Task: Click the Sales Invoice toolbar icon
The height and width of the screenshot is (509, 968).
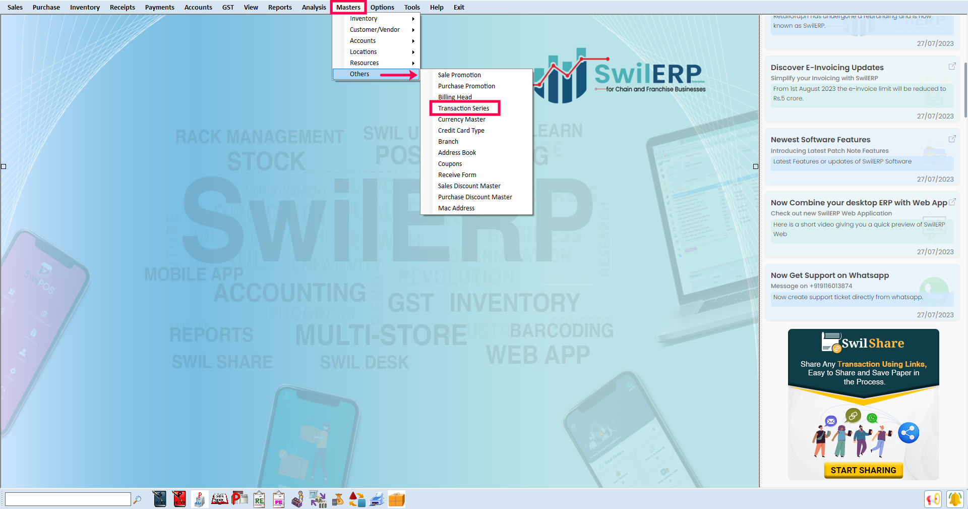Action: point(160,499)
